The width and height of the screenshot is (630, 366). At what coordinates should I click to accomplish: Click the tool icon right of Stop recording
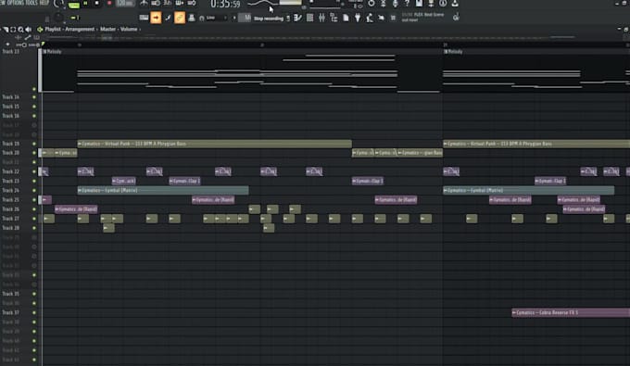[x=297, y=18]
